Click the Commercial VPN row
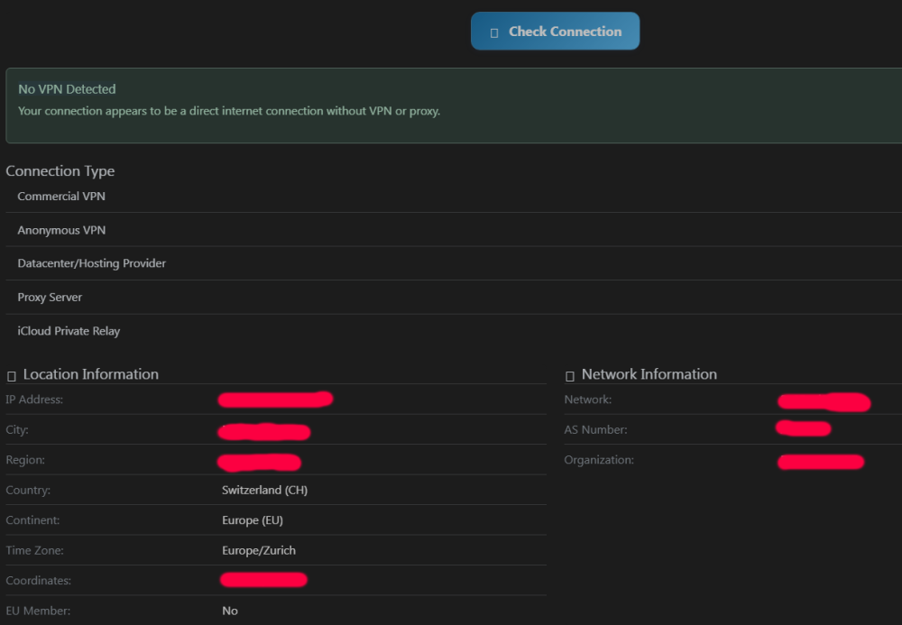Viewport: 902px width, 625px height. [61, 197]
